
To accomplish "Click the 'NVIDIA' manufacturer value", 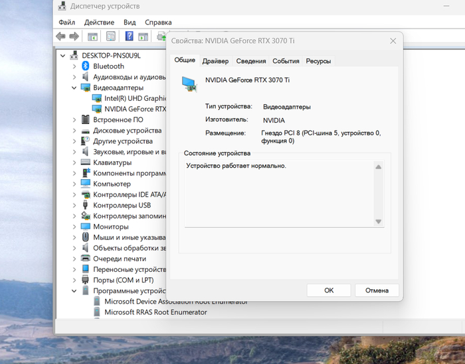I will point(274,121).
